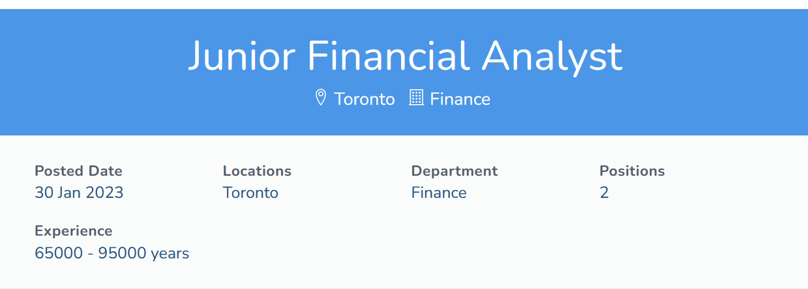The image size is (808, 289).
Task: Click the Toronto value under Locations
Action: point(250,193)
